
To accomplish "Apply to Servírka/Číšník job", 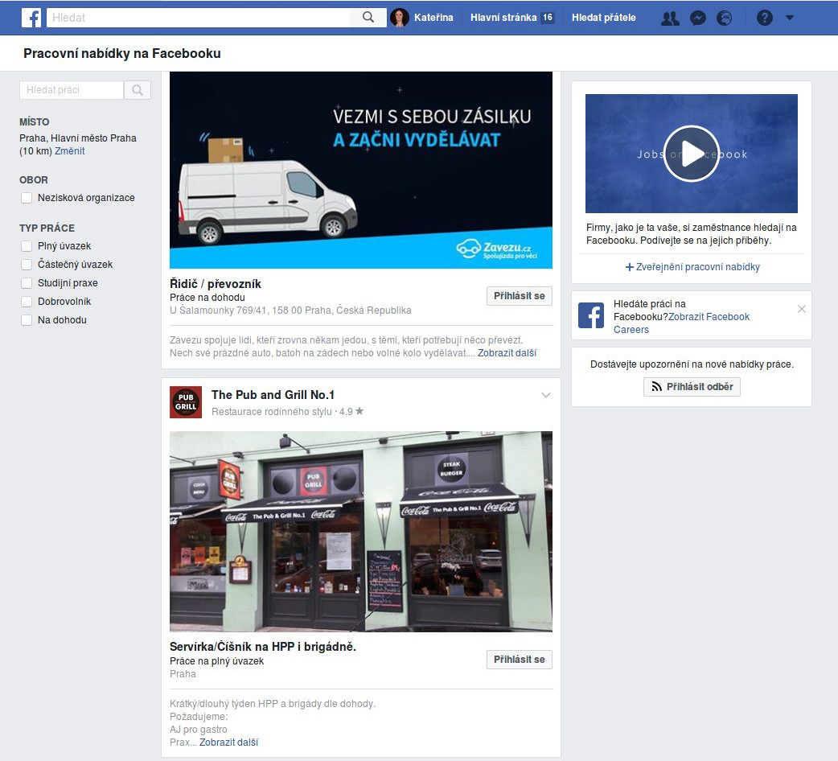I will 519,660.
